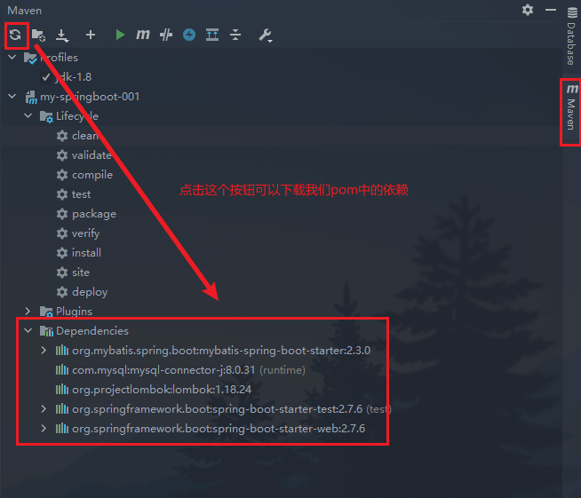581x498 pixels.
Task: Expand mybatis-spring-boot-starter dependency
Action: coord(44,351)
